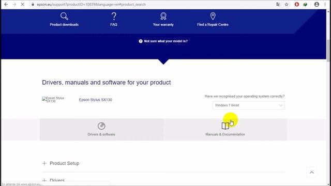Click the green extension icon

point(305,4)
